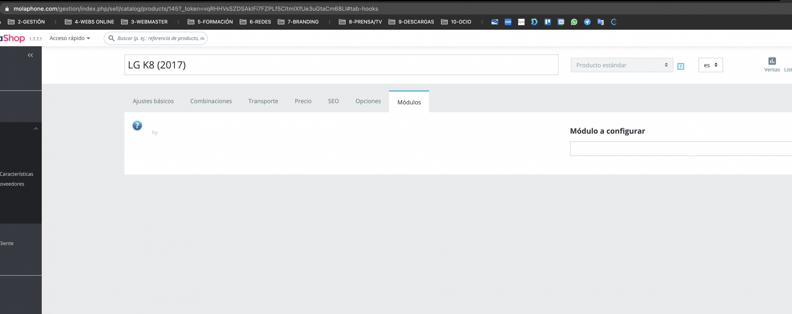Switch to the Ajustes básicos tab

click(153, 101)
